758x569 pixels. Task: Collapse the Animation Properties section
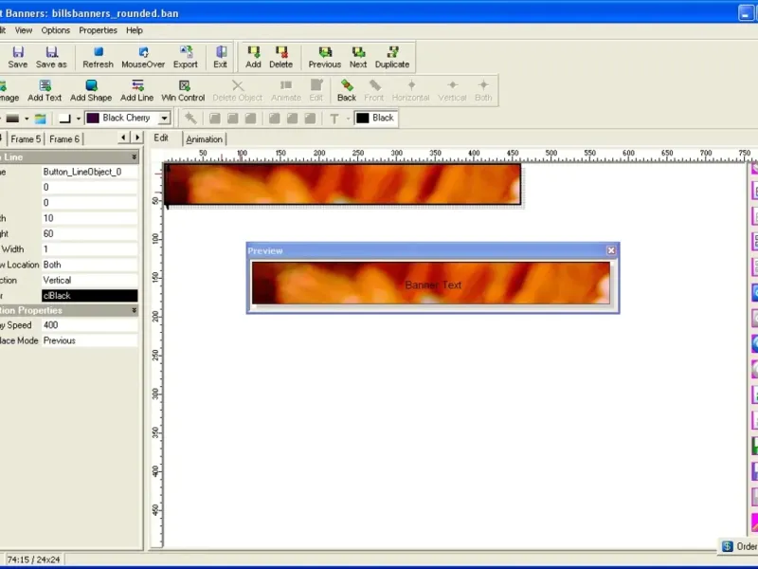(x=134, y=310)
